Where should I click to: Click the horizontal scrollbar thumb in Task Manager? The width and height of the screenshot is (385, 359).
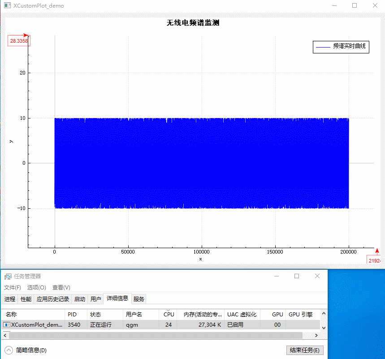tap(156, 335)
